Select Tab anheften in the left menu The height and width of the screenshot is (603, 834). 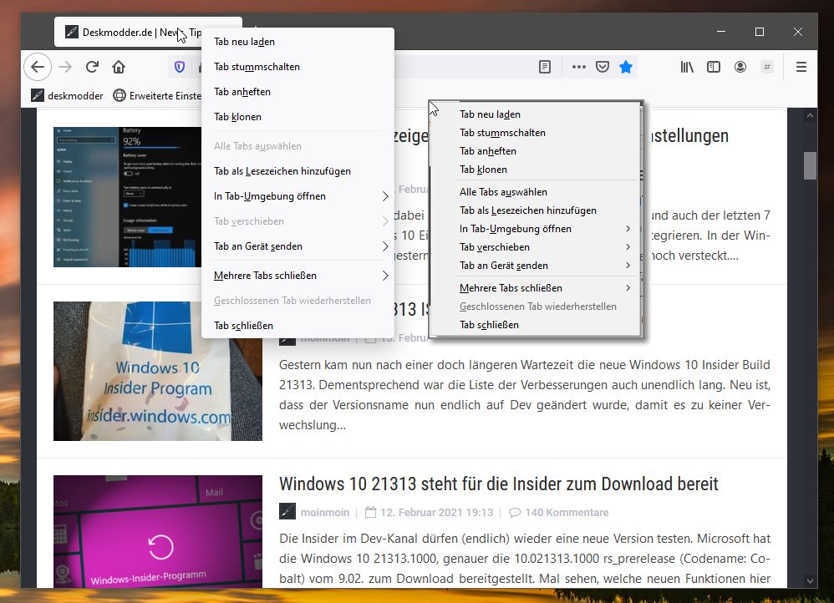(x=297, y=92)
